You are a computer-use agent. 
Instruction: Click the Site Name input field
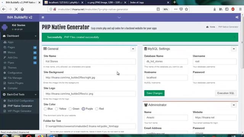(x=90, y=62)
